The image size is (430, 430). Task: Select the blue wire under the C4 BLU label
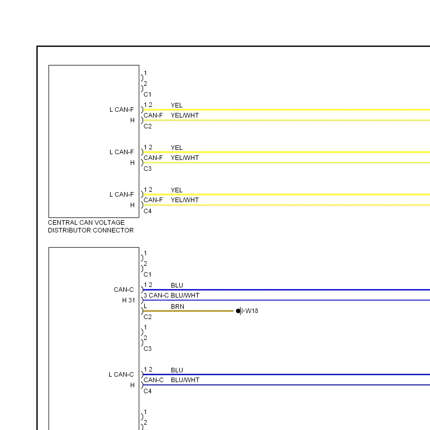coord(286,374)
